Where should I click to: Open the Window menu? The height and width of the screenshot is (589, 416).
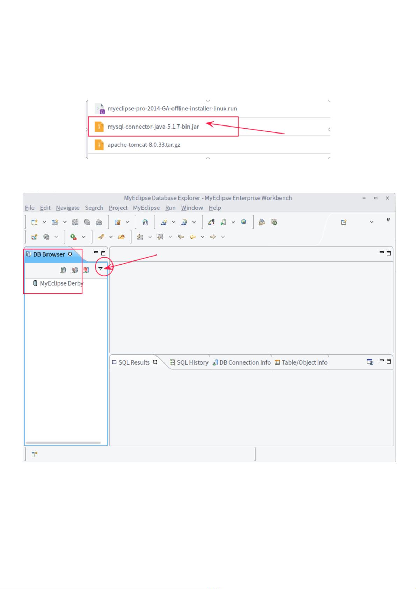(192, 208)
